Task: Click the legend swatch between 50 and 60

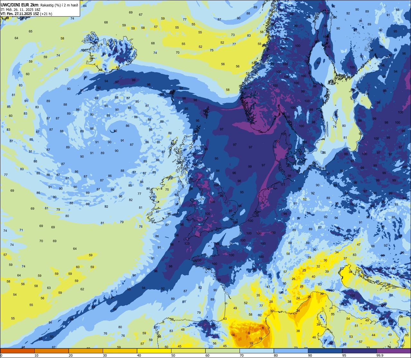Action: (188, 351)
